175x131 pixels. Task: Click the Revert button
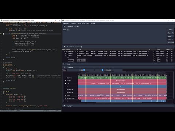pos(171,39)
